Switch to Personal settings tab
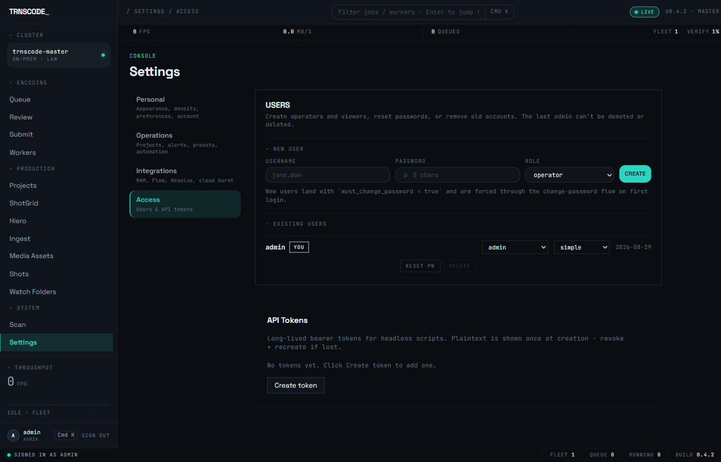Viewport: 721px width, 462px height. 185,107
